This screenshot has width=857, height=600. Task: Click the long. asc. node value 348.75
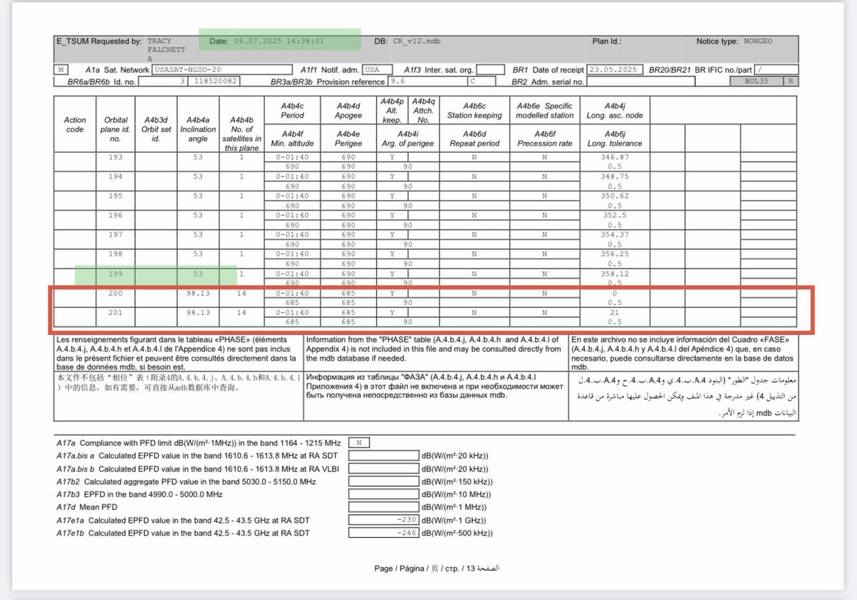coord(615,176)
